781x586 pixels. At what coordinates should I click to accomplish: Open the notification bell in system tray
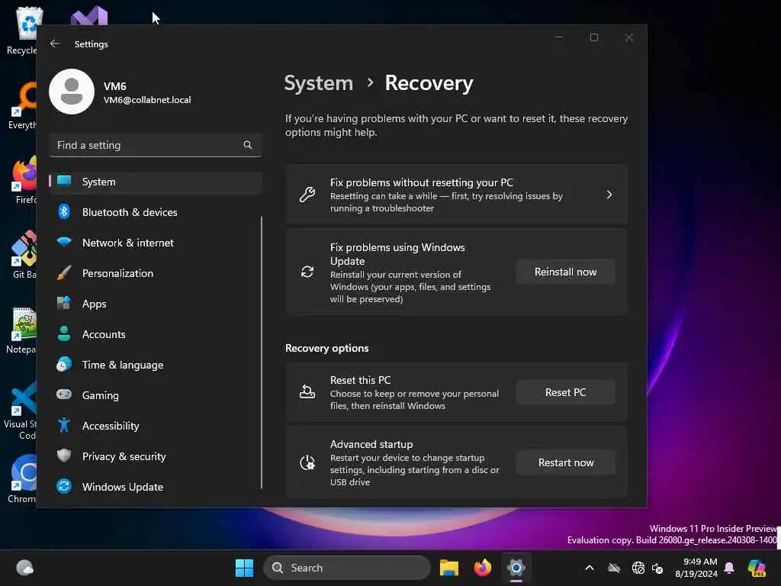[x=729, y=568]
